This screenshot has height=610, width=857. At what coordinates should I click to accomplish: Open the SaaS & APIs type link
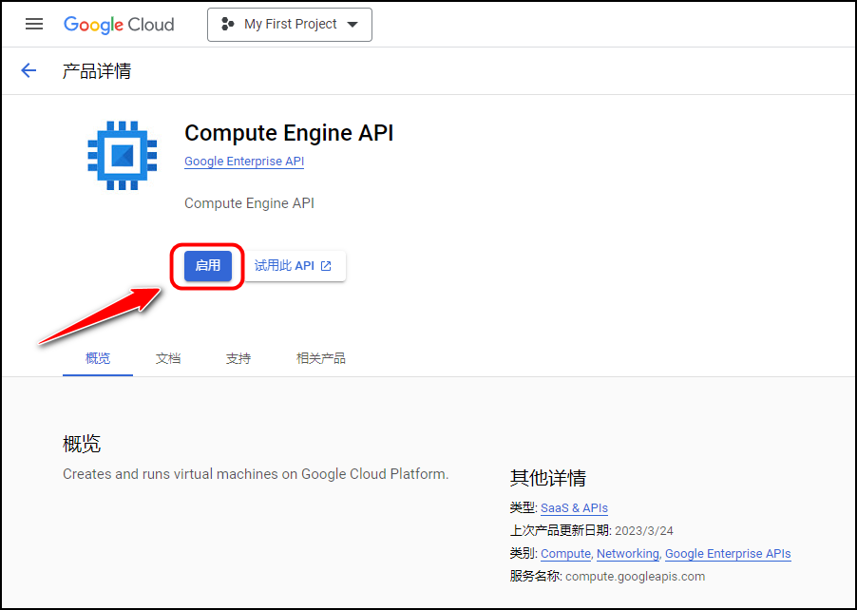[x=574, y=507]
